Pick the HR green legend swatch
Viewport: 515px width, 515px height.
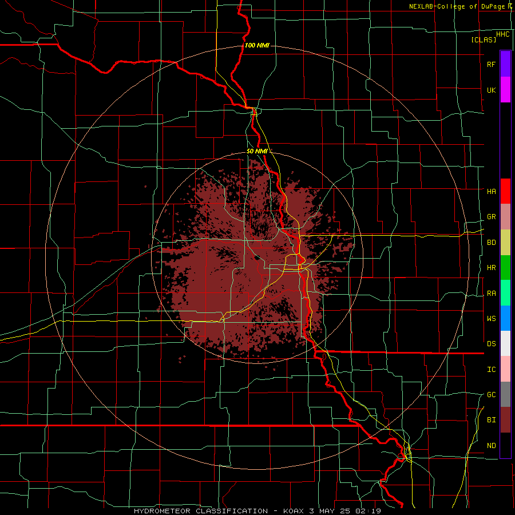coord(505,267)
